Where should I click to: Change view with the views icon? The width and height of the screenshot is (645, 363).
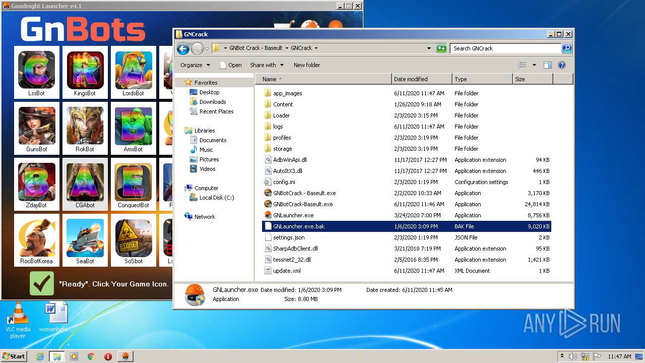click(522, 65)
